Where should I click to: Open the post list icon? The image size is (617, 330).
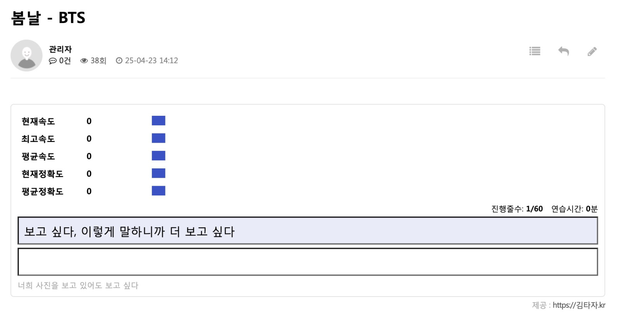click(534, 51)
